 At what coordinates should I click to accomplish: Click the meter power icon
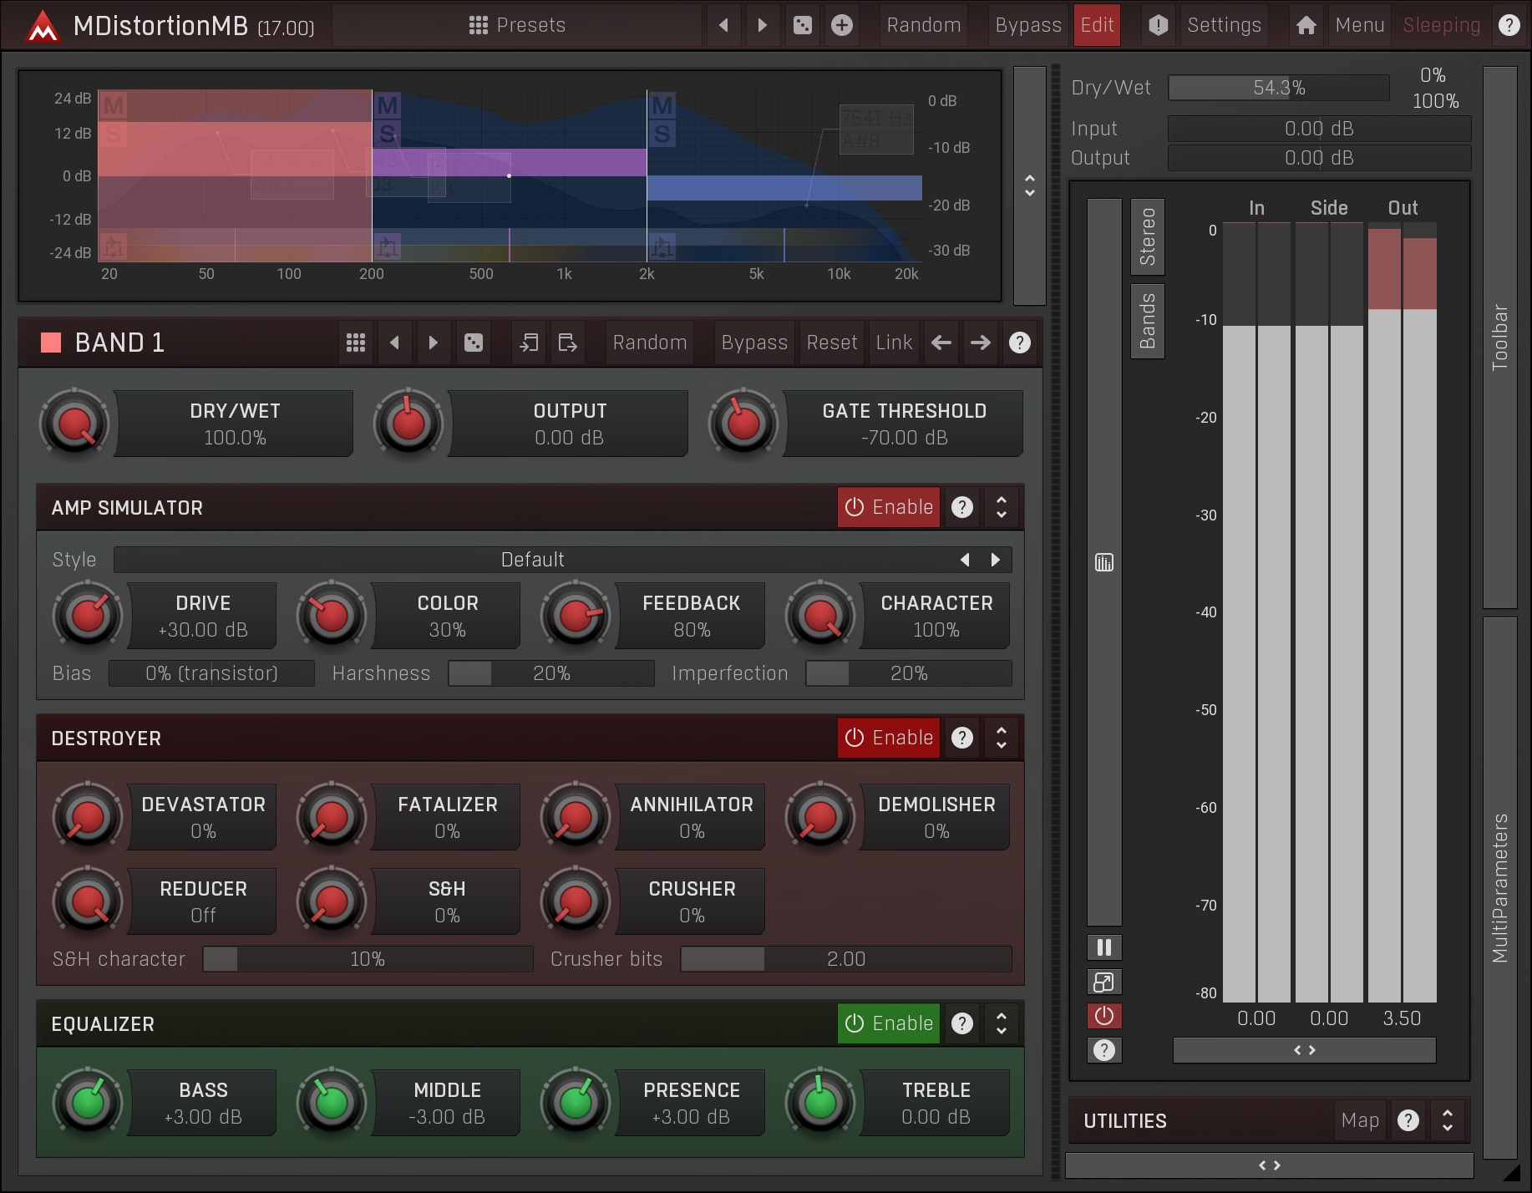[x=1103, y=1016]
